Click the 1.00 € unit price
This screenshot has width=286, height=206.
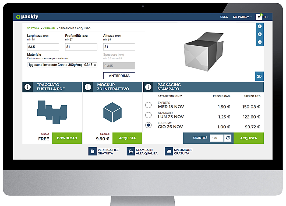pyautogui.click(x=224, y=127)
